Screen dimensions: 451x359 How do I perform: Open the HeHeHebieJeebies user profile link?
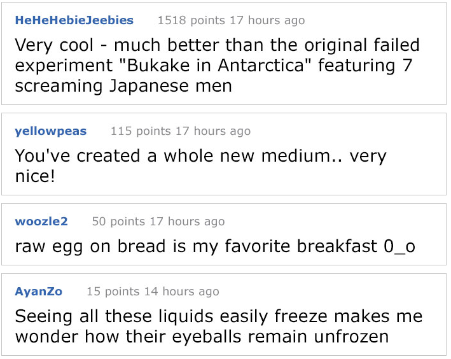(x=74, y=20)
